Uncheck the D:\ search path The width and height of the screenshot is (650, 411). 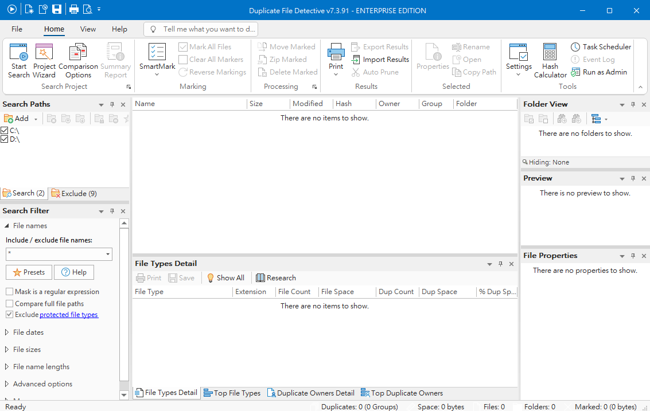[5, 139]
